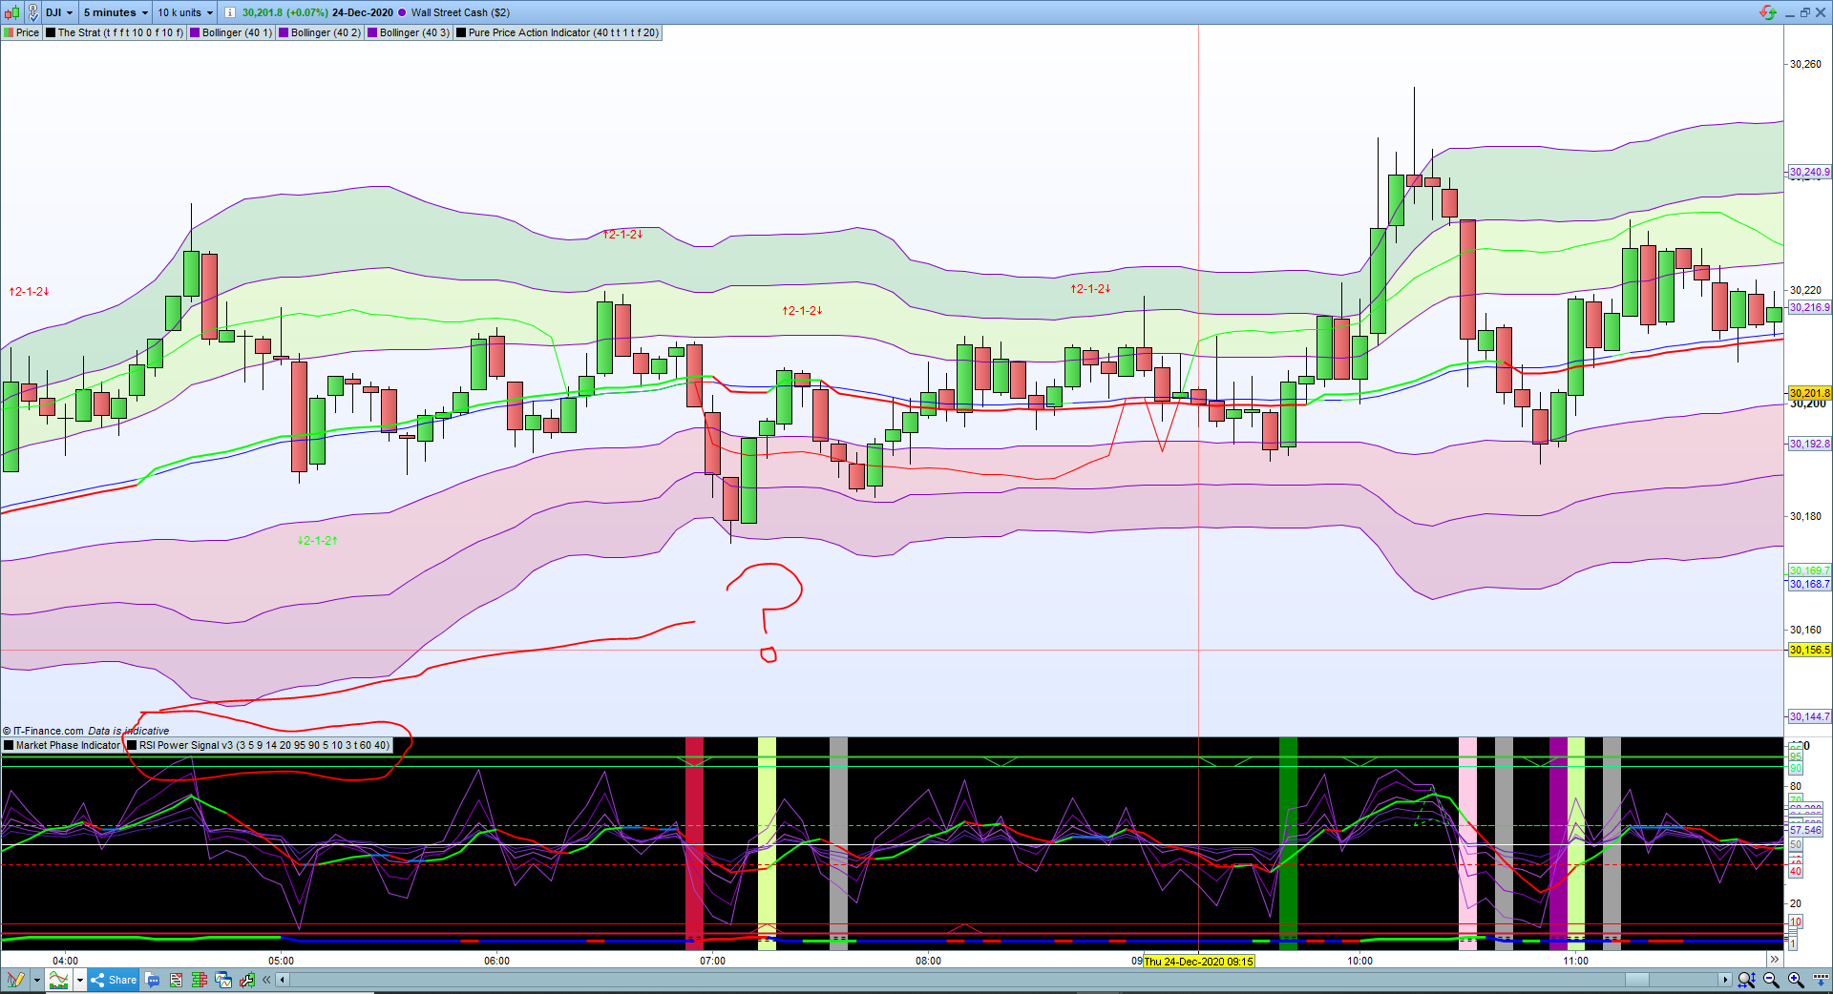Zoom in the chart
Image resolution: width=1833 pixels, height=994 pixels.
coord(1796,980)
